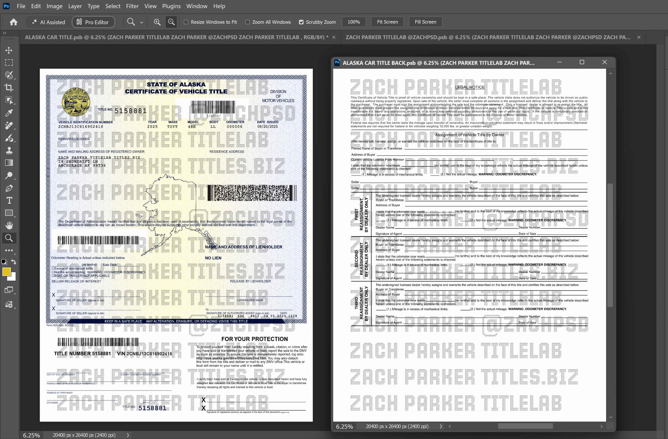Select the Rectangular Marquee tool

pyautogui.click(x=9, y=63)
